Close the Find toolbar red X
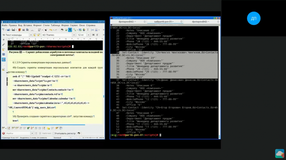286x160 pixels. click(3, 133)
